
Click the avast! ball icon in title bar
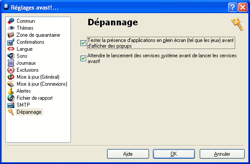tap(6, 7)
